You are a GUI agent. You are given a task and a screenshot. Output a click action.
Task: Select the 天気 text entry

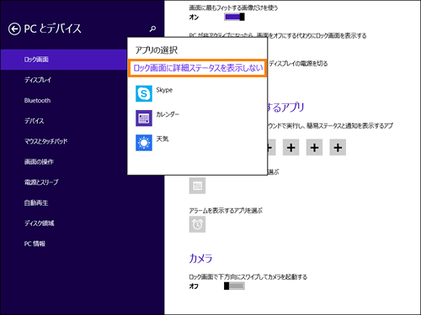click(163, 139)
